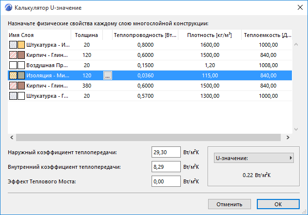Click the Плотность column header
The height and width of the screenshot is (215, 308).
point(209,35)
